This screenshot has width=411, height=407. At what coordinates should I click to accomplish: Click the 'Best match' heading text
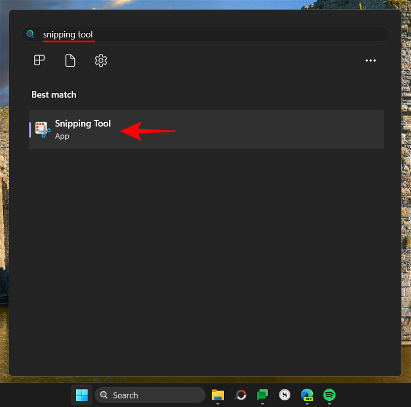click(54, 94)
